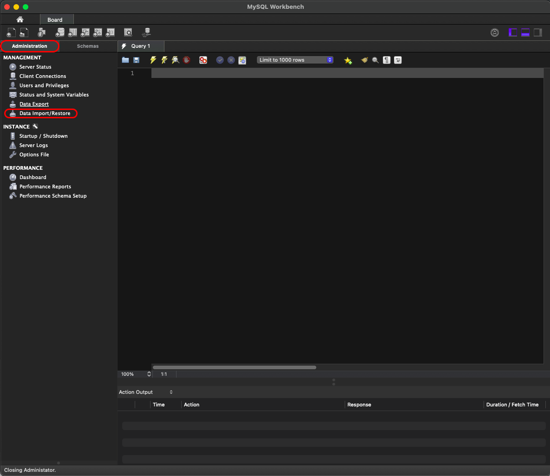Toggle bottom output panel visibility
The image size is (550, 476).
pos(525,32)
